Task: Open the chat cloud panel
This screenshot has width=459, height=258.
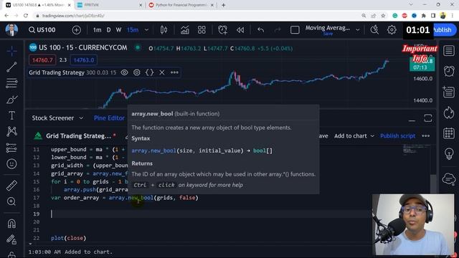Action: click(449, 178)
